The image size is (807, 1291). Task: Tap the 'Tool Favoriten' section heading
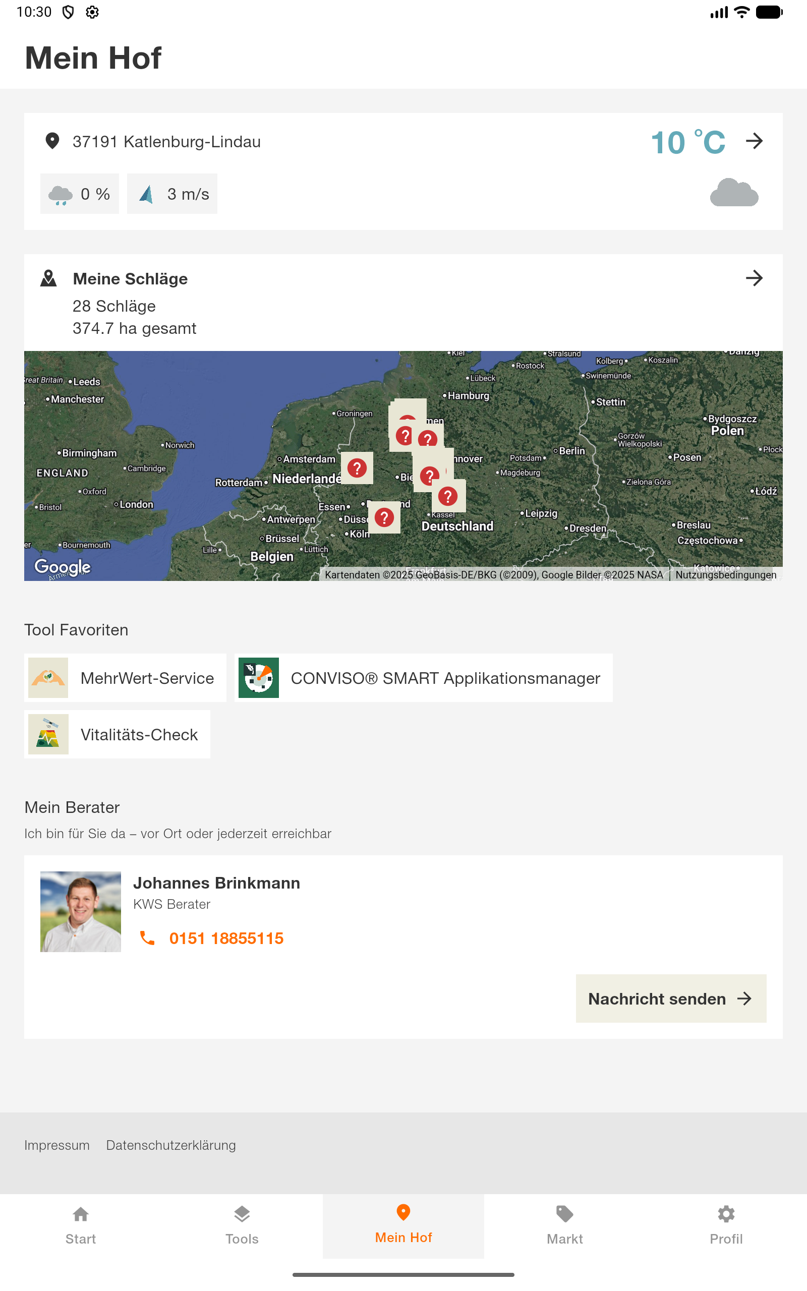76,630
